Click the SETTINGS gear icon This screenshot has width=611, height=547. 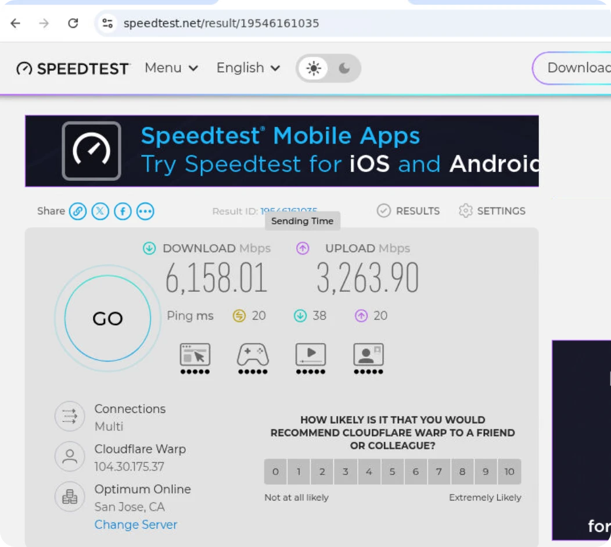point(465,210)
